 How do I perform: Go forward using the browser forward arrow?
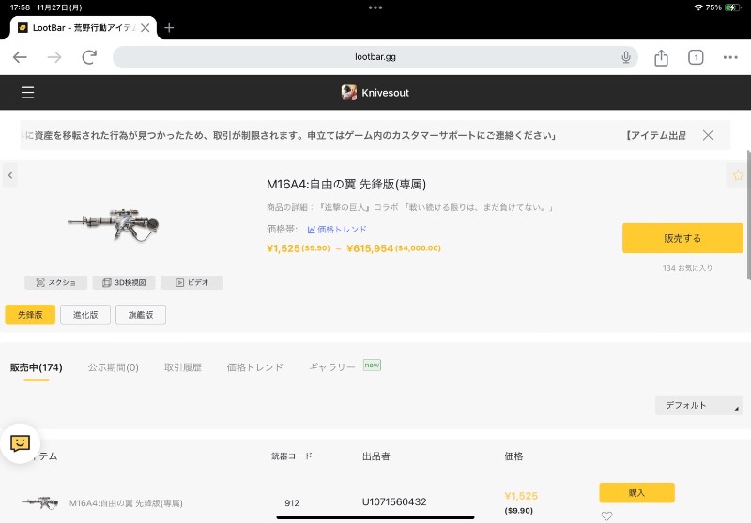pos(54,57)
